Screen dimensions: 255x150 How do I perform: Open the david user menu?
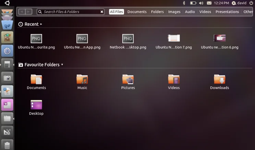tap(239, 3)
